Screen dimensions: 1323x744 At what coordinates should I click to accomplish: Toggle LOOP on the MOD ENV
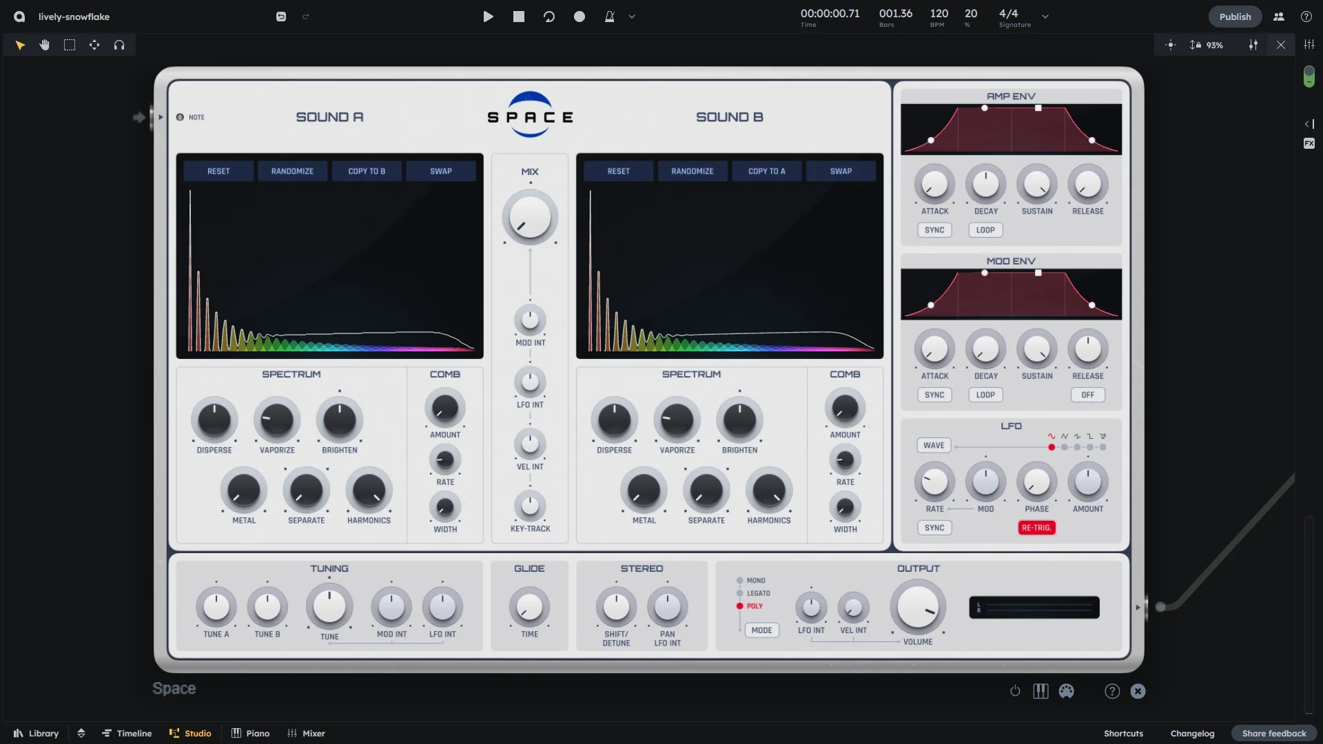pyautogui.click(x=985, y=395)
